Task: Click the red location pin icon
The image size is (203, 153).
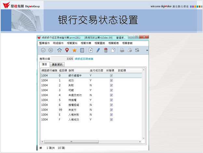Action: (67, 50)
